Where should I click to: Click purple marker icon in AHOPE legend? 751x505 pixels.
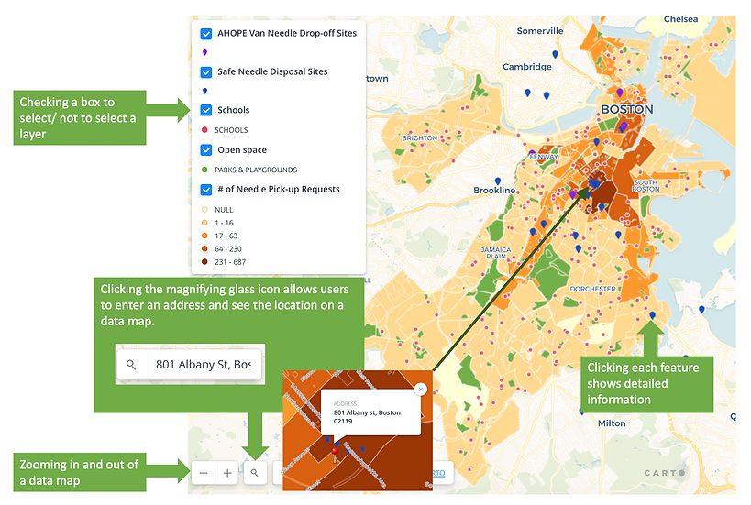coord(205,52)
